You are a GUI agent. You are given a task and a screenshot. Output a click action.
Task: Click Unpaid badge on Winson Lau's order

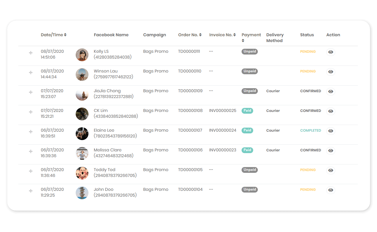(250, 71)
